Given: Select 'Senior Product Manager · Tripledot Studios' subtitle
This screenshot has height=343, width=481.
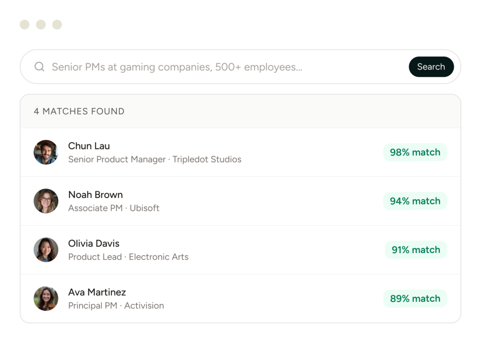Looking at the screenshot, I should tap(155, 160).
